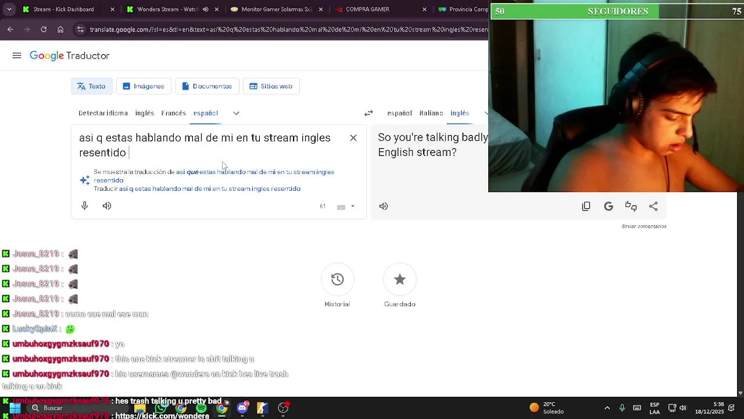Open Discord from the taskbar
The image size is (744, 419).
click(x=242, y=408)
